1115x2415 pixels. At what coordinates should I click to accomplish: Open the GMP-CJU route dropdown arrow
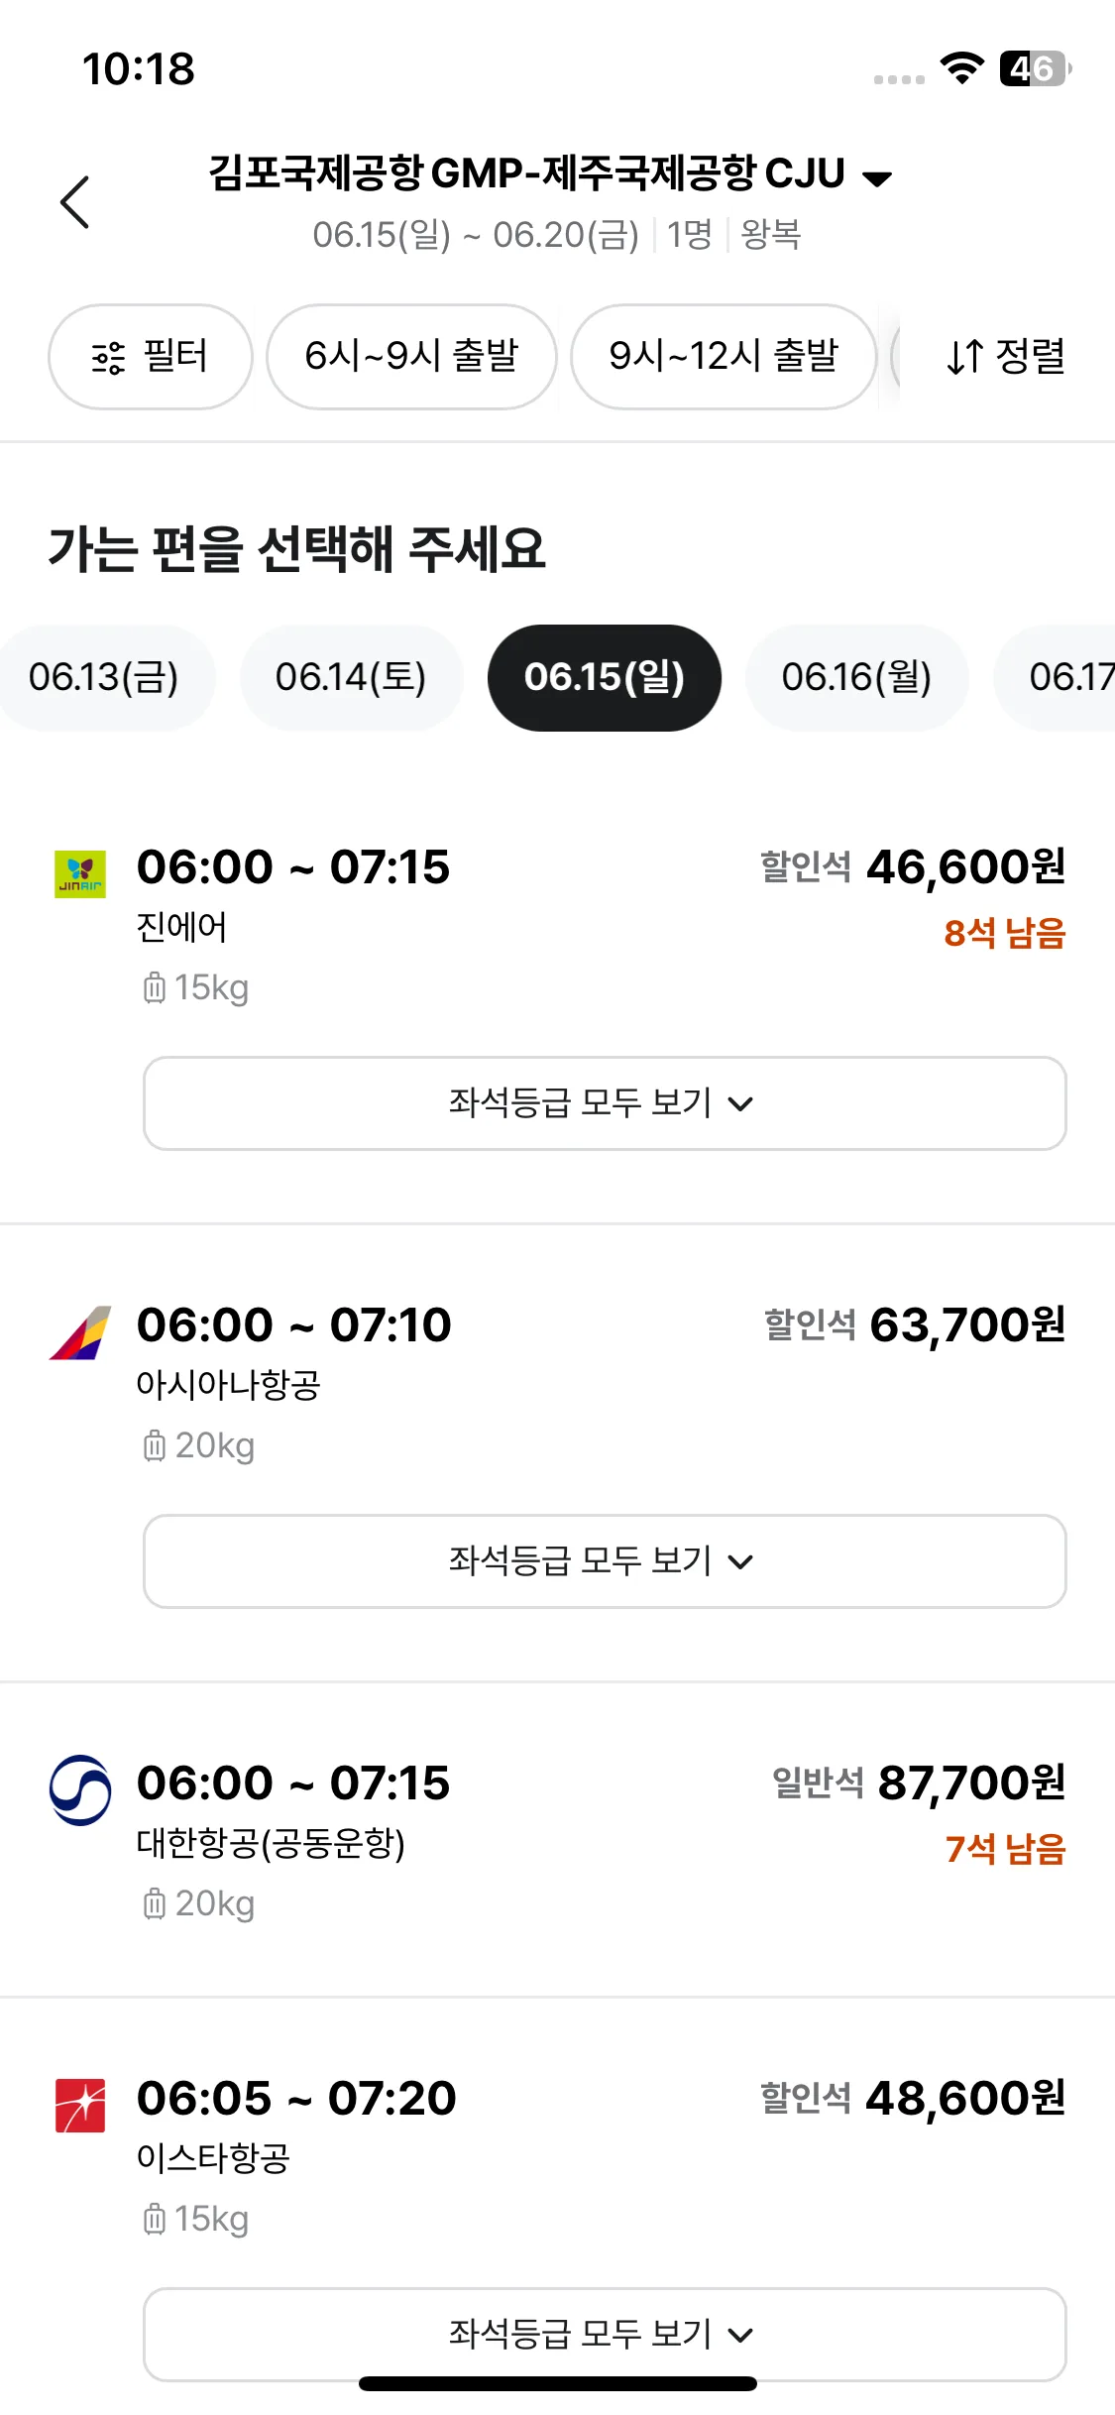coord(877,178)
